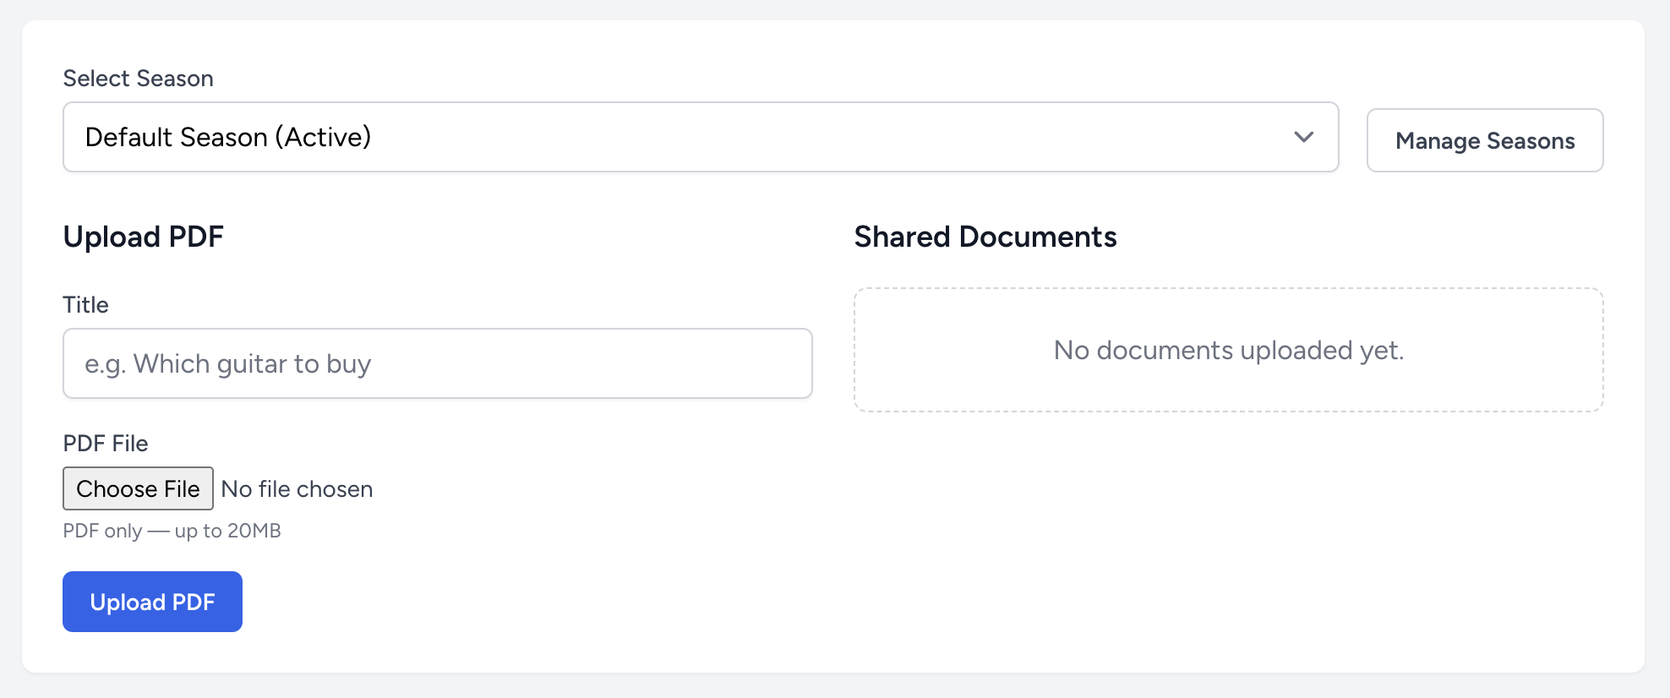Click the 'No documents uploaded yet.' message

click(1228, 350)
